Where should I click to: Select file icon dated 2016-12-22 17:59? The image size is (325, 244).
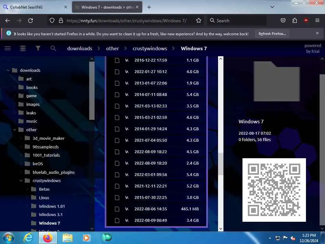pos(117,60)
